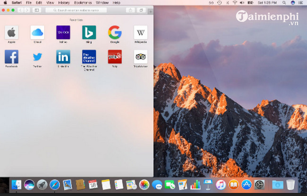Open the iCloud favorite tile

click(x=37, y=33)
